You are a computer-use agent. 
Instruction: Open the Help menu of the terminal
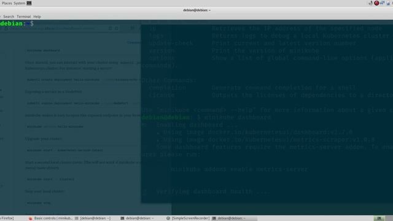pyautogui.click(x=37, y=17)
